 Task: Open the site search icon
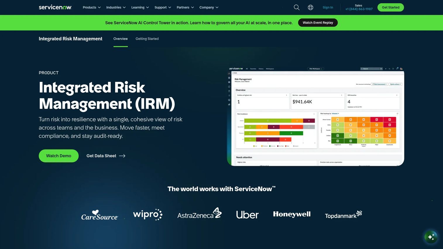pyautogui.click(x=296, y=7)
